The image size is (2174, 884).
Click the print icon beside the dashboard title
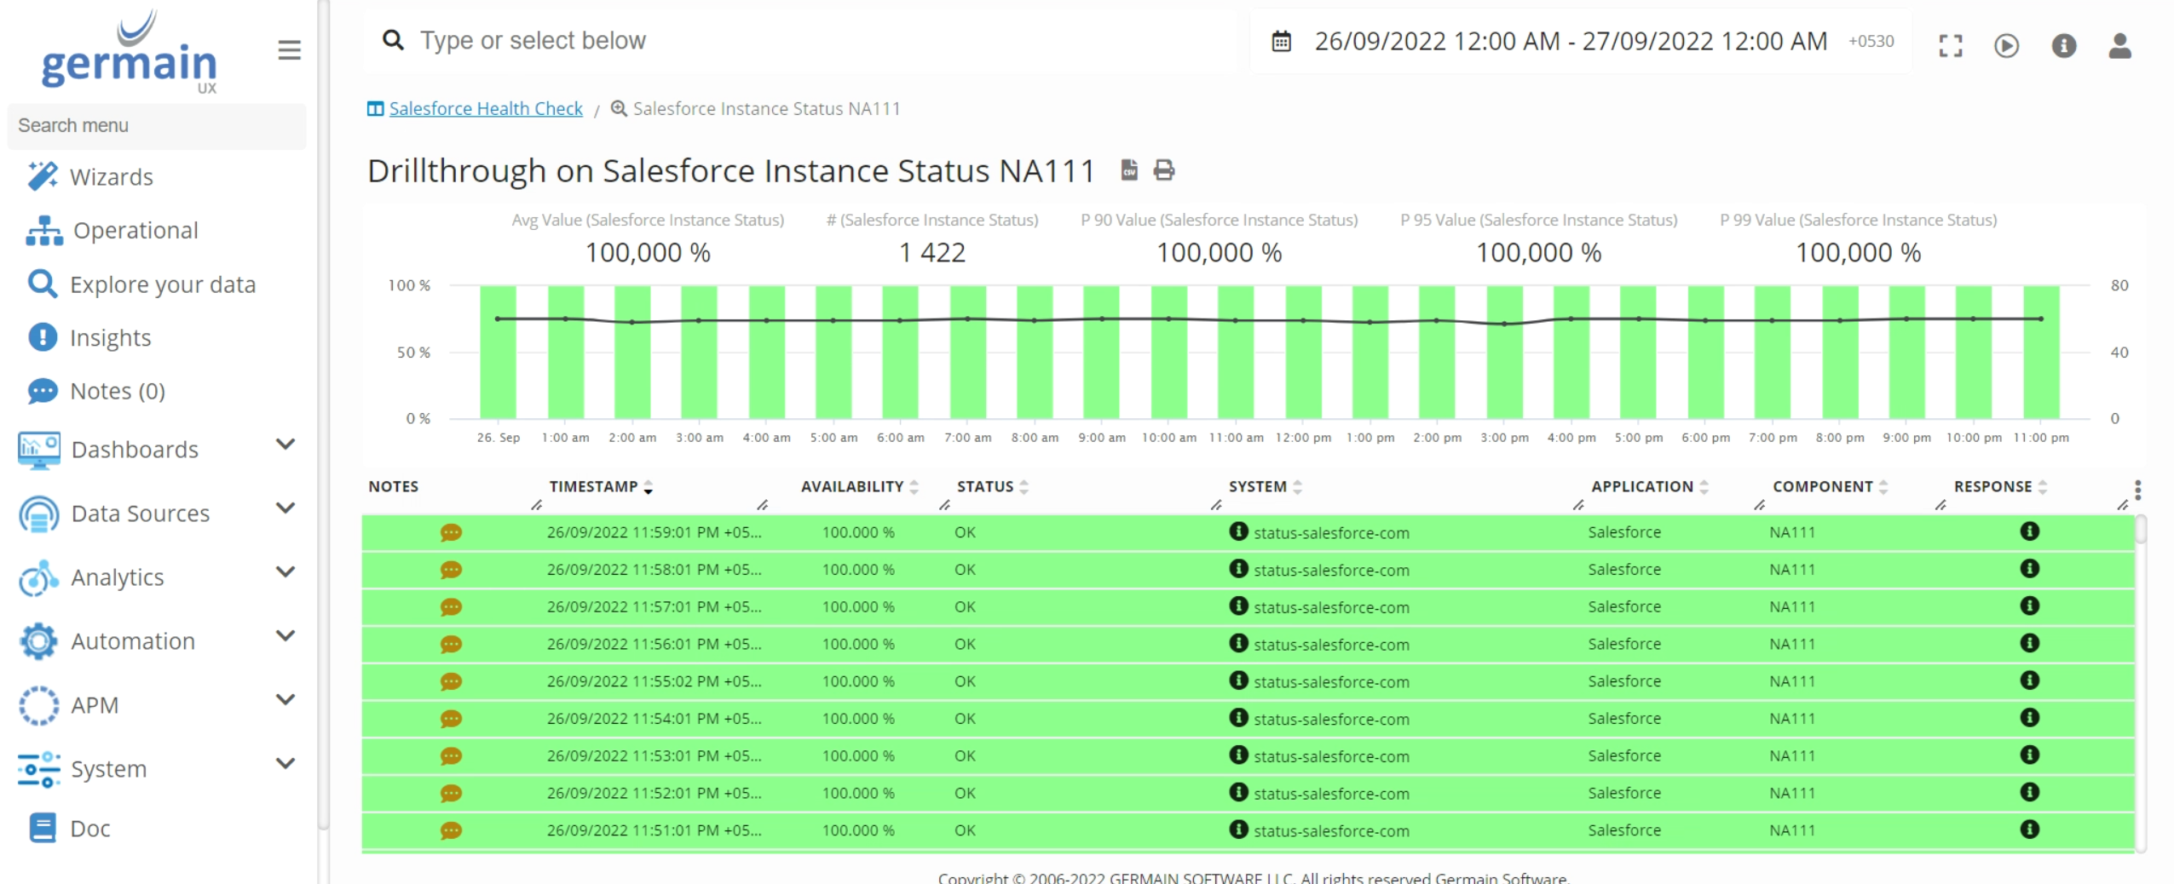click(1163, 170)
